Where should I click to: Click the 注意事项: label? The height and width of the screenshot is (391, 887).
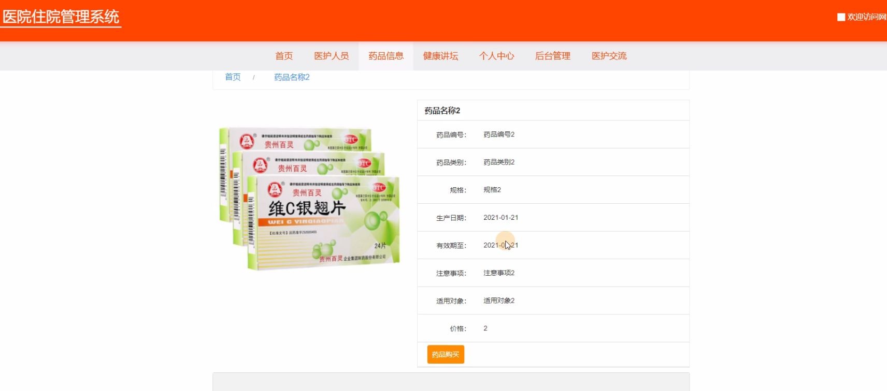pyautogui.click(x=451, y=274)
